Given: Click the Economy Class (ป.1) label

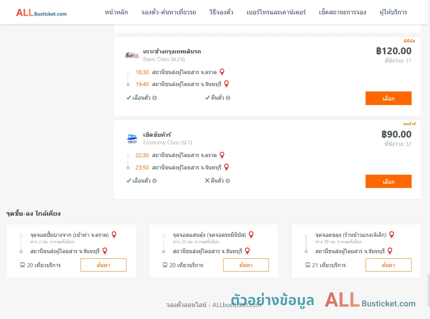Looking at the screenshot, I should click(x=168, y=143).
